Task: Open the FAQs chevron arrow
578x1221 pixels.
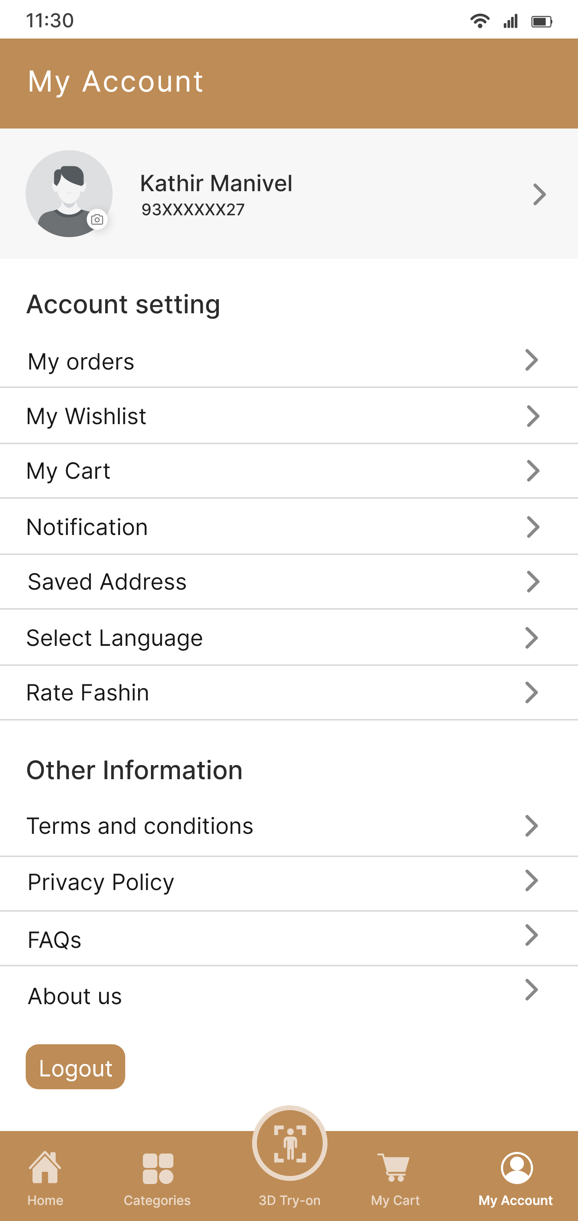Action: (x=531, y=936)
